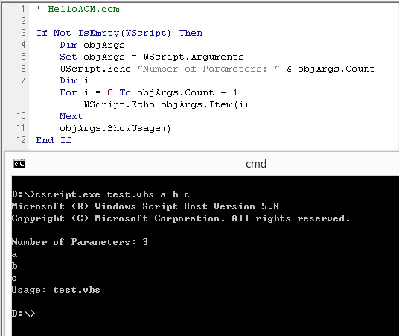The image size is (399, 336).
Task: Click the cscript.exe test.vbs command line
Action: pyautogui.click(x=100, y=194)
